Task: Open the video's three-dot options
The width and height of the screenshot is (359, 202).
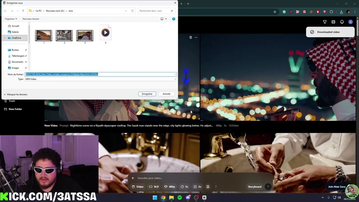Action: coord(196,37)
